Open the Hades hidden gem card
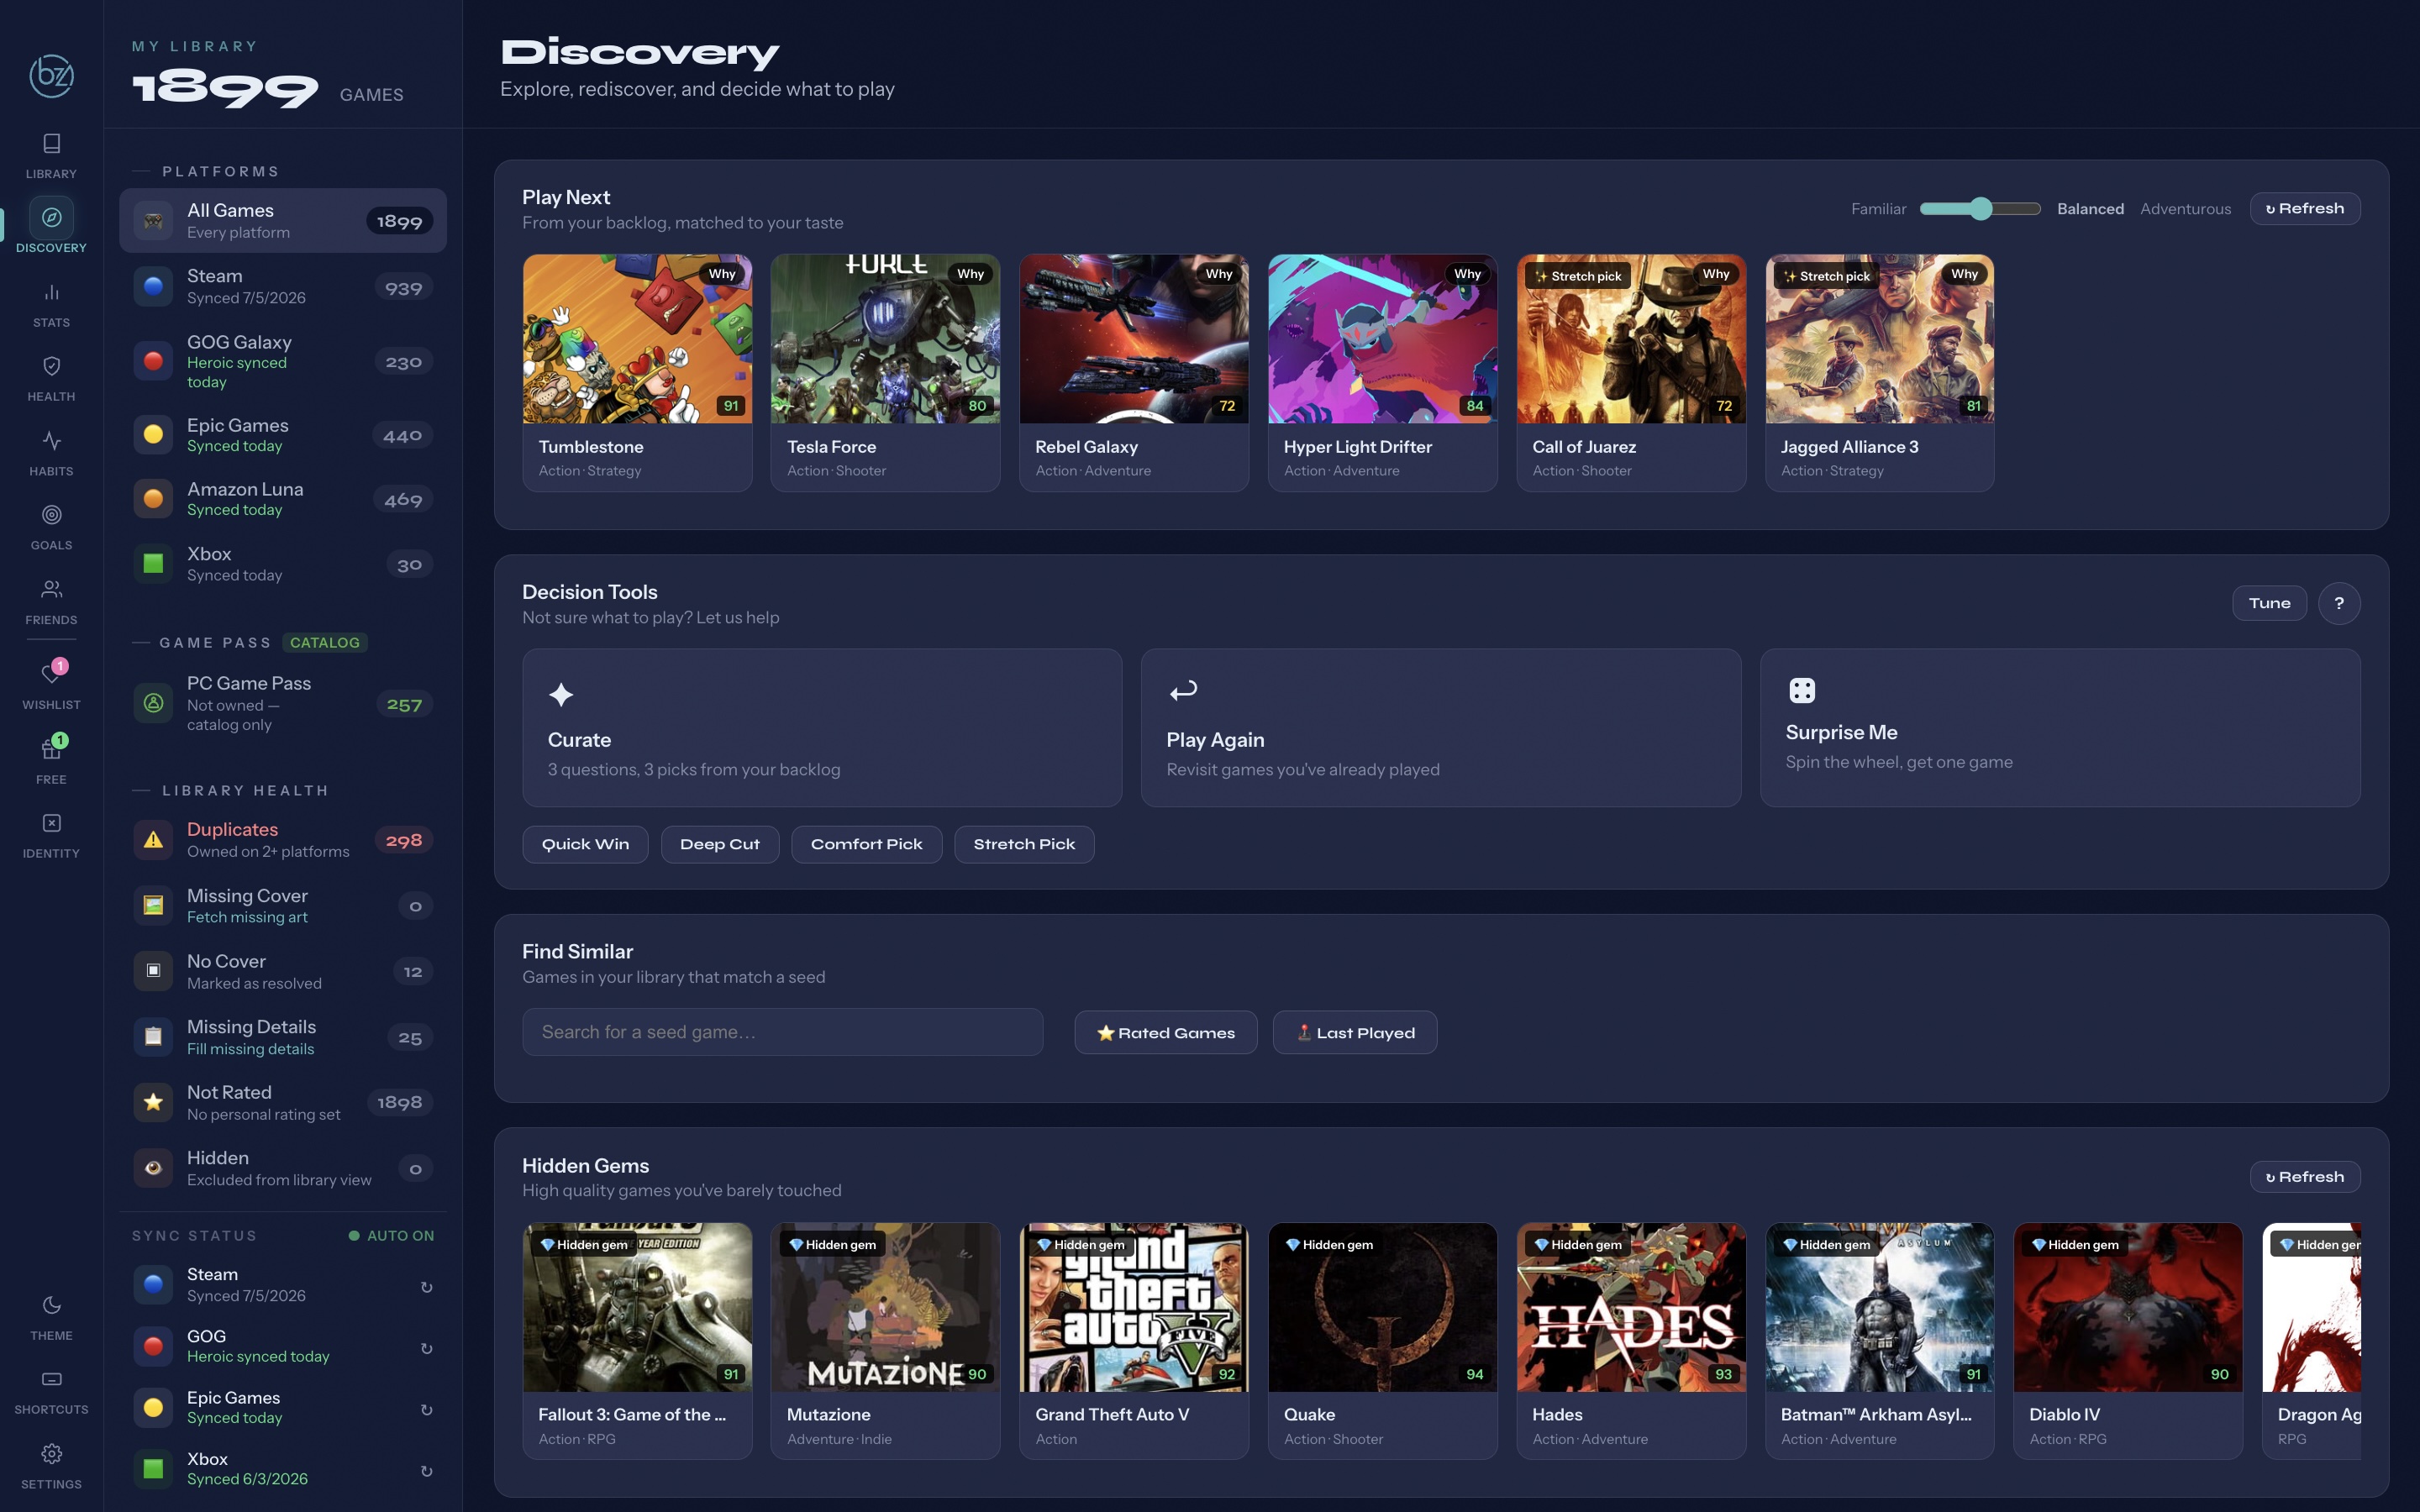This screenshot has width=2420, height=1512. pyautogui.click(x=1631, y=1341)
